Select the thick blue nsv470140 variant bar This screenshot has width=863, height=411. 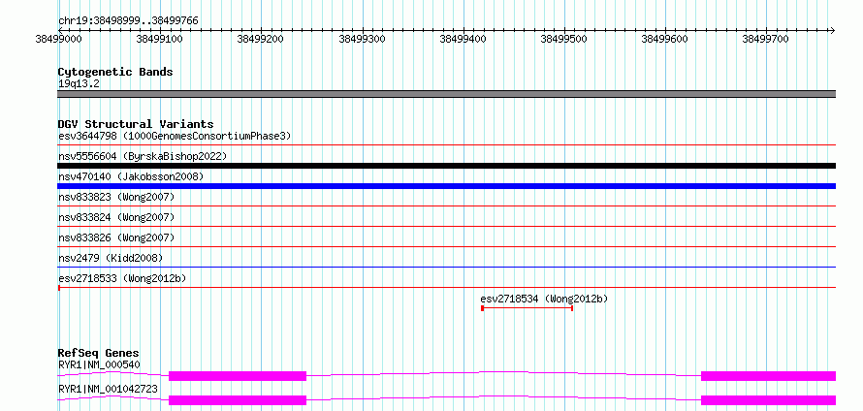point(446,186)
